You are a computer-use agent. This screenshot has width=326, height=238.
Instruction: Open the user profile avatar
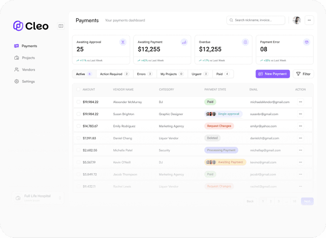tap(297, 20)
